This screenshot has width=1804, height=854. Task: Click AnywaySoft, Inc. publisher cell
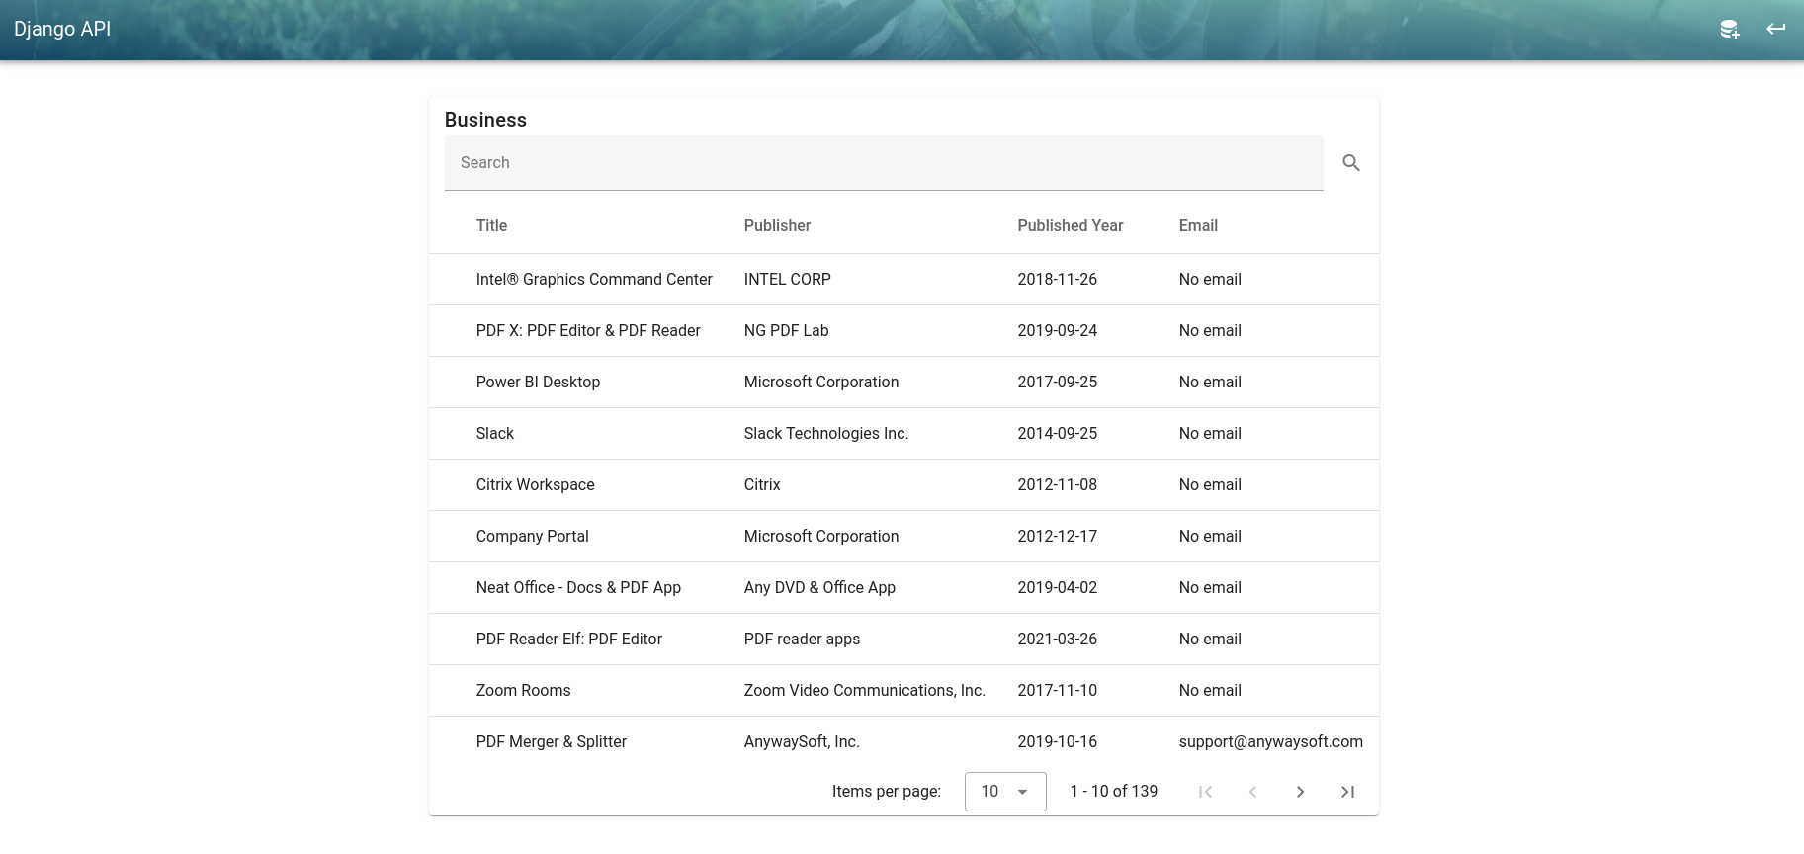coord(802,742)
